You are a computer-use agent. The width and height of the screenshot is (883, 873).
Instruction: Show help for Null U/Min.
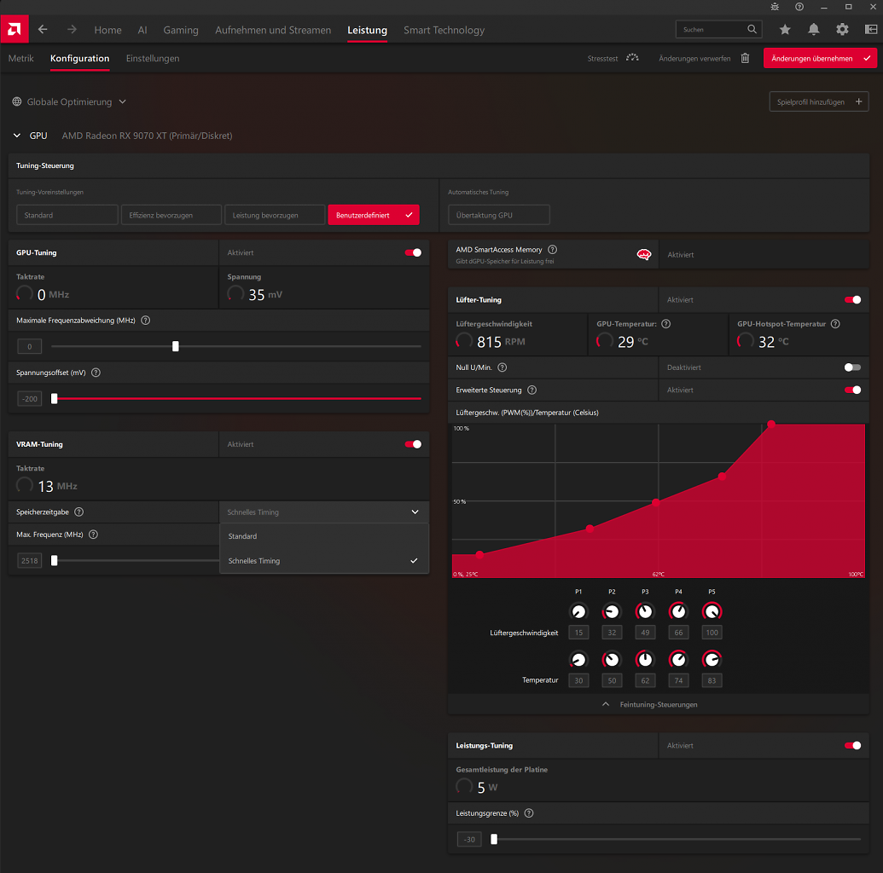click(502, 367)
